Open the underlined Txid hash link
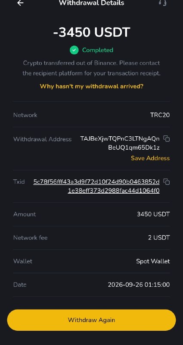 point(96,186)
